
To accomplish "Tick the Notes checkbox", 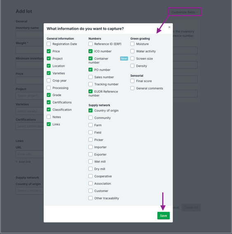I will (x=49, y=117).
